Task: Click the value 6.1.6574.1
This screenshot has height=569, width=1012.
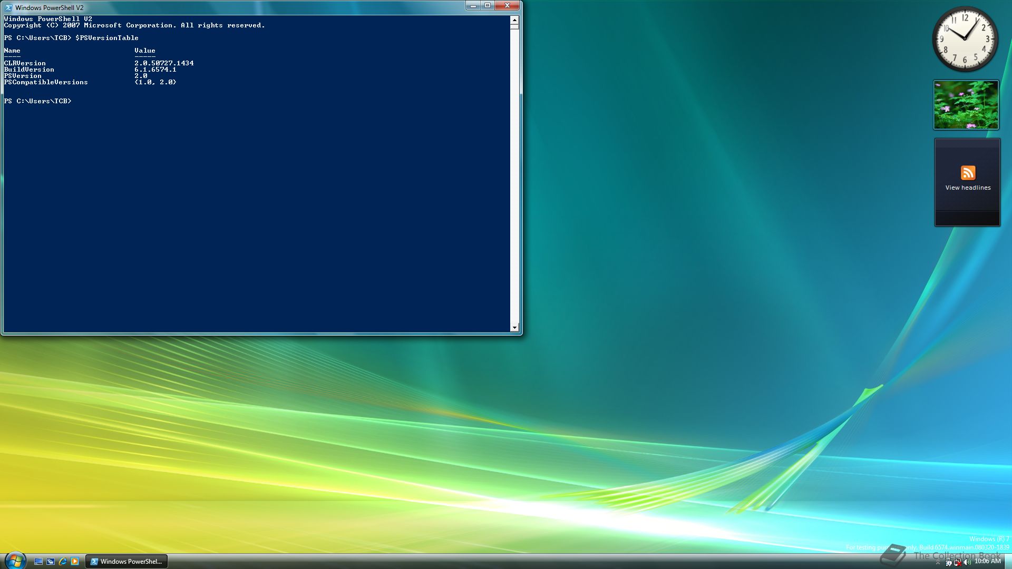Action: point(155,70)
